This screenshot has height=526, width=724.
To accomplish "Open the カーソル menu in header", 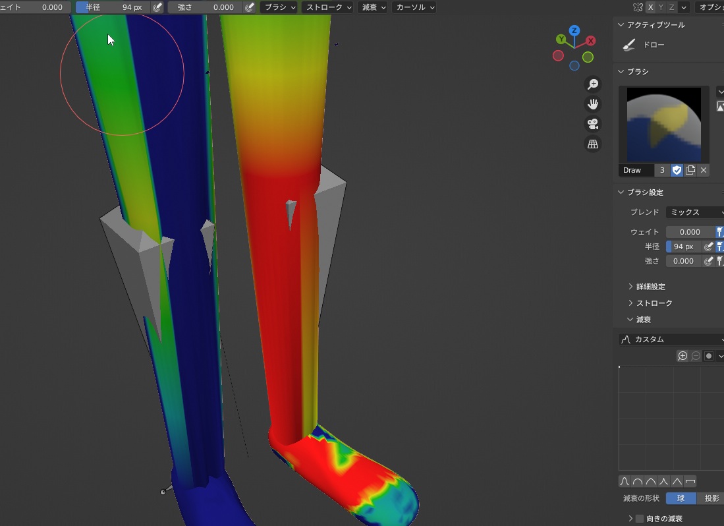I will pyautogui.click(x=414, y=7).
